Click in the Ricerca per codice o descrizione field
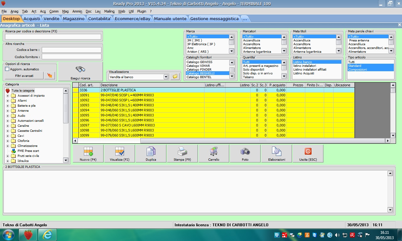Image resolution: width=402 pixels, height=241 pixels. [x=53, y=37]
